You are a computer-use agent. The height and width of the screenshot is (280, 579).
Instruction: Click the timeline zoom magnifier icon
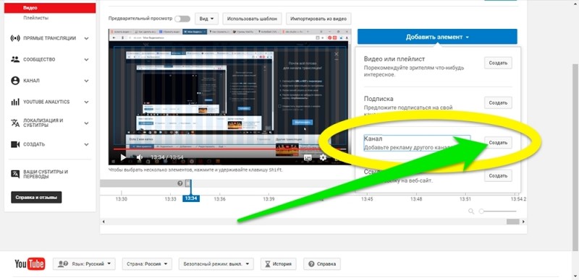tap(471, 211)
